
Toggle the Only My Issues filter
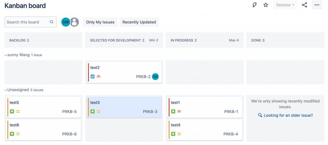click(x=100, y=22)
